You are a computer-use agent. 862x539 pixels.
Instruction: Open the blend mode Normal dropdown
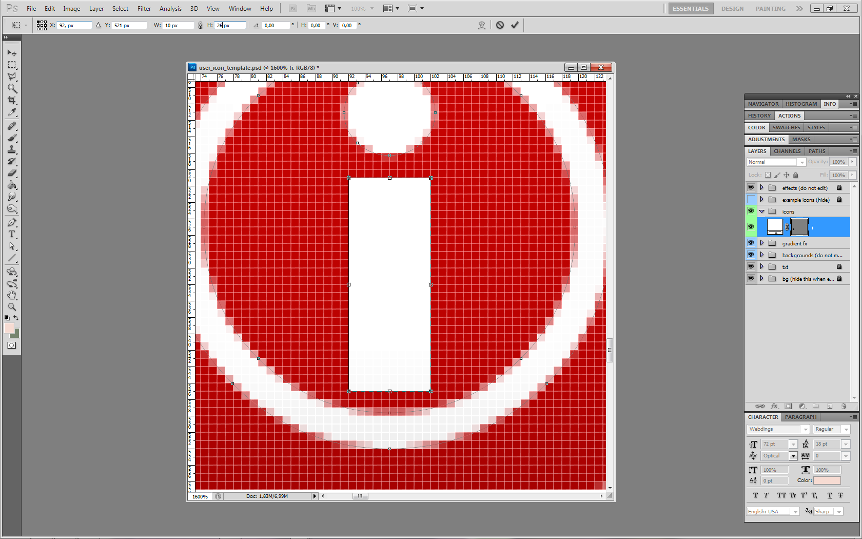point(776,162)
